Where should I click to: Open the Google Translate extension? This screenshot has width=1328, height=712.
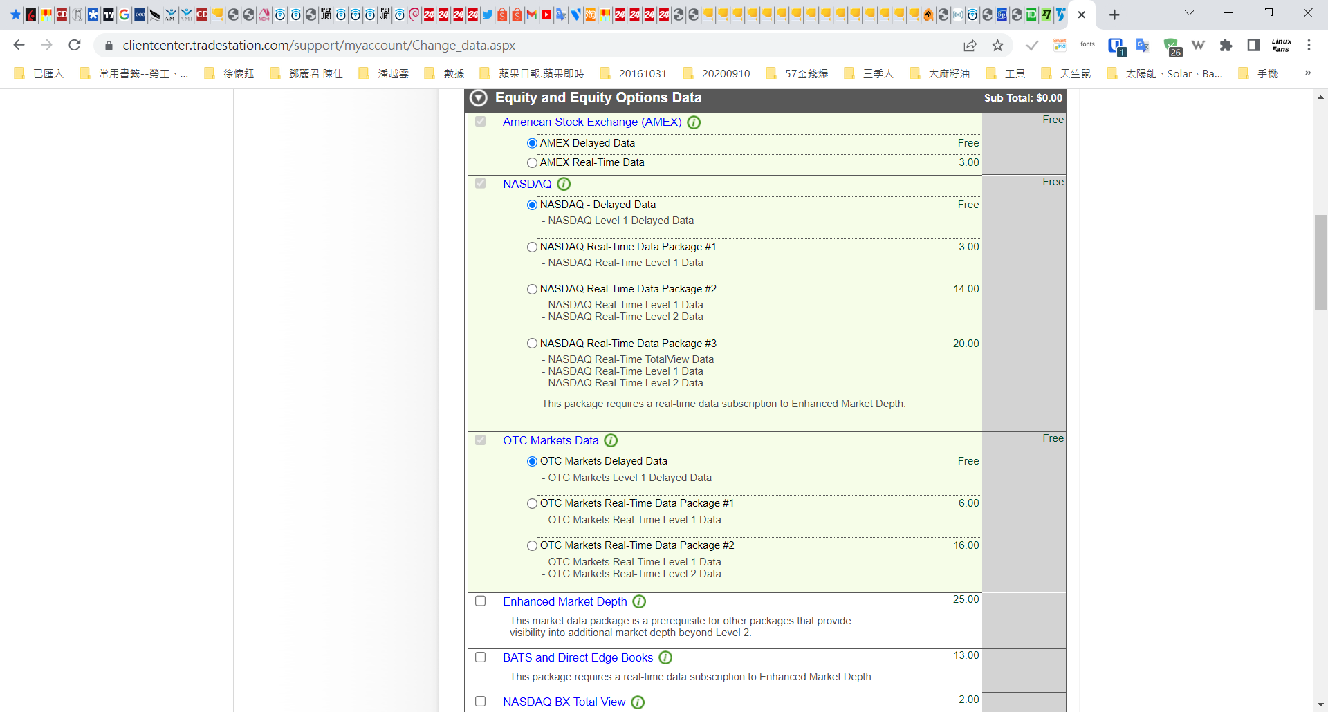coord(1143,45)
